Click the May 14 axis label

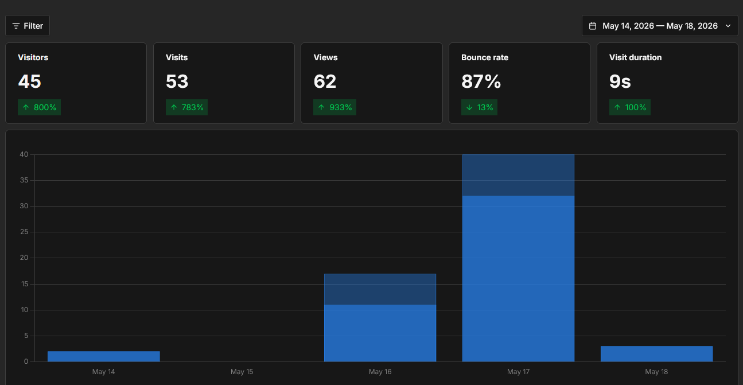coord(103,372)
